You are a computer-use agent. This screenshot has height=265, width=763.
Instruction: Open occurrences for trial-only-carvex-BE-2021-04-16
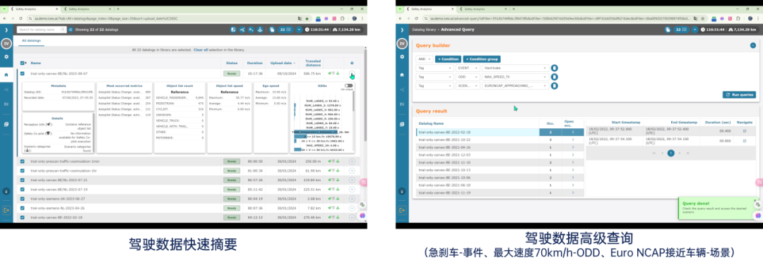pos(572,147)
